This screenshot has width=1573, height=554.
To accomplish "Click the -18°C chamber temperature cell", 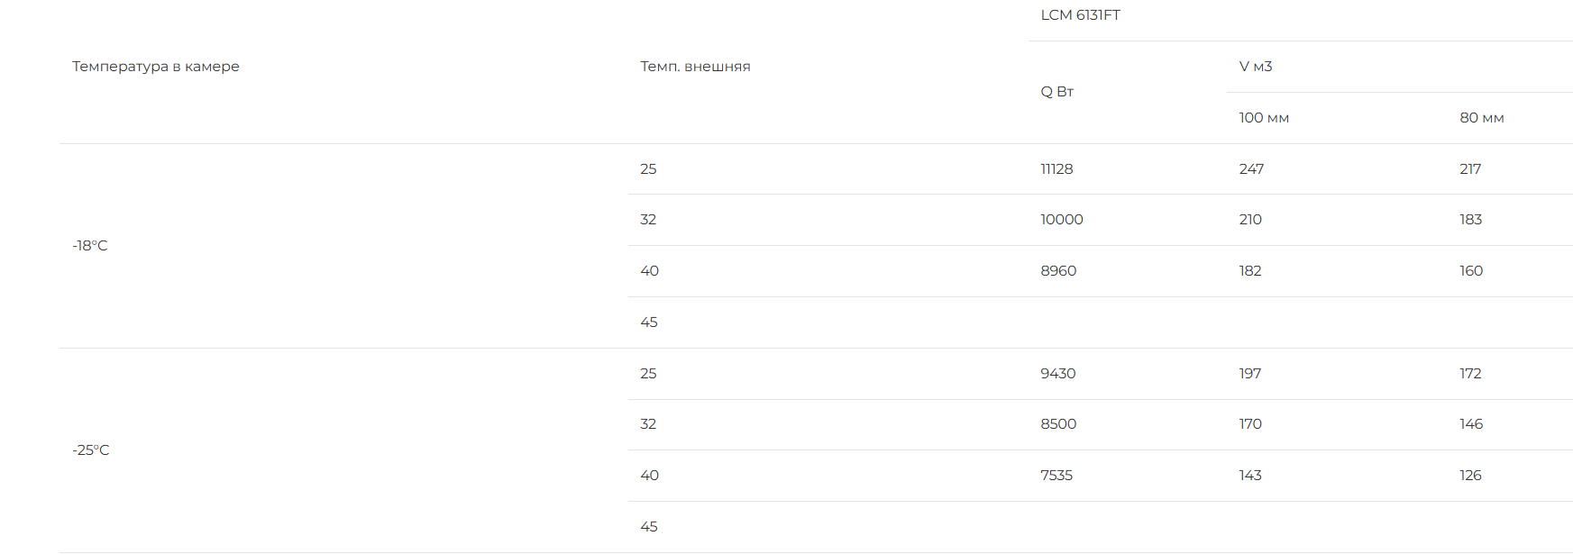I will [x=90, y=246].
